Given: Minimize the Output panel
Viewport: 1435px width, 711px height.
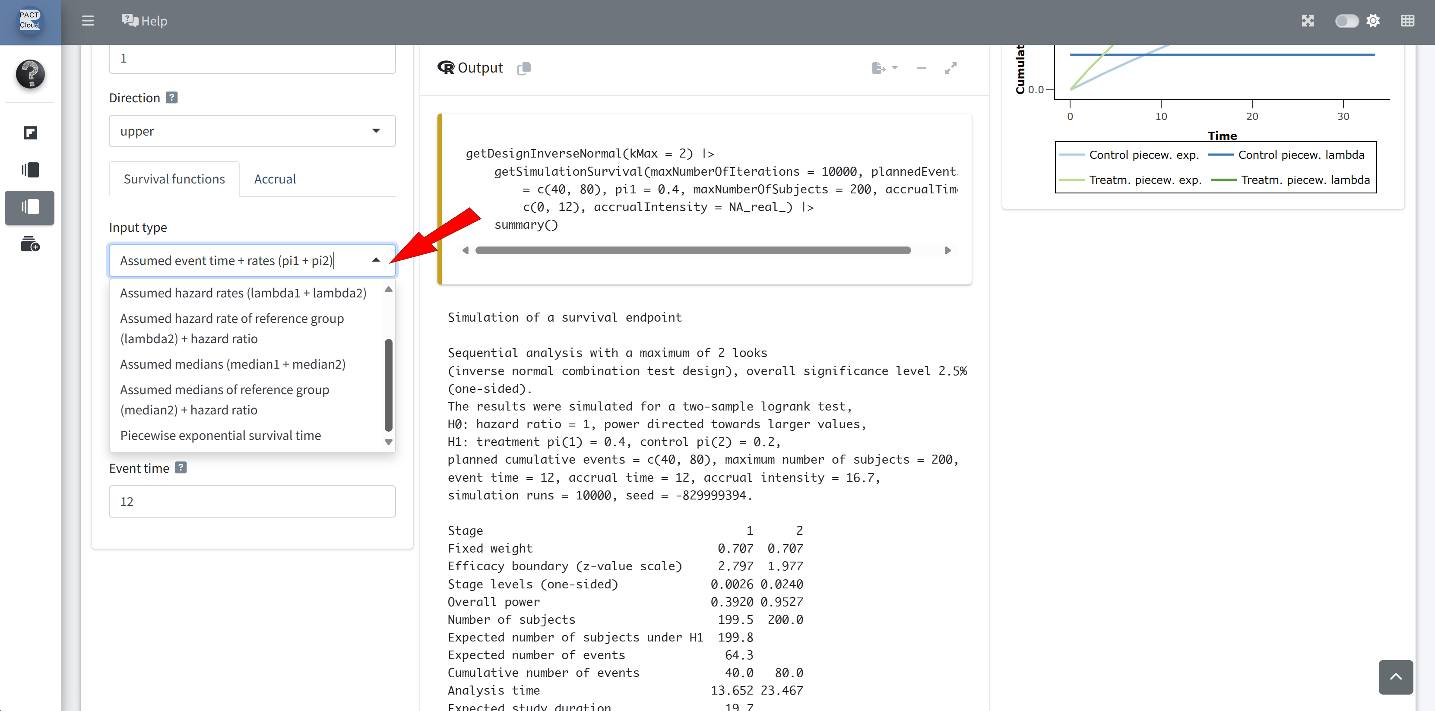Looking at the screenshot, I should pos(921,68).
